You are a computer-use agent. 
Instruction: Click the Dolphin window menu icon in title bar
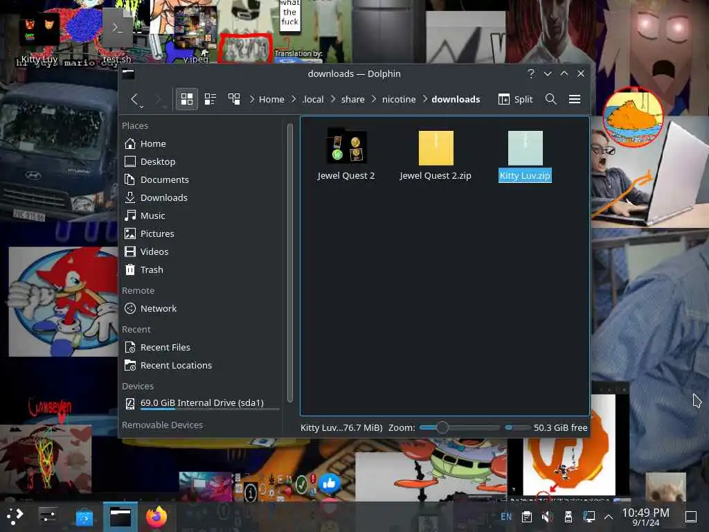click(128, 73)
